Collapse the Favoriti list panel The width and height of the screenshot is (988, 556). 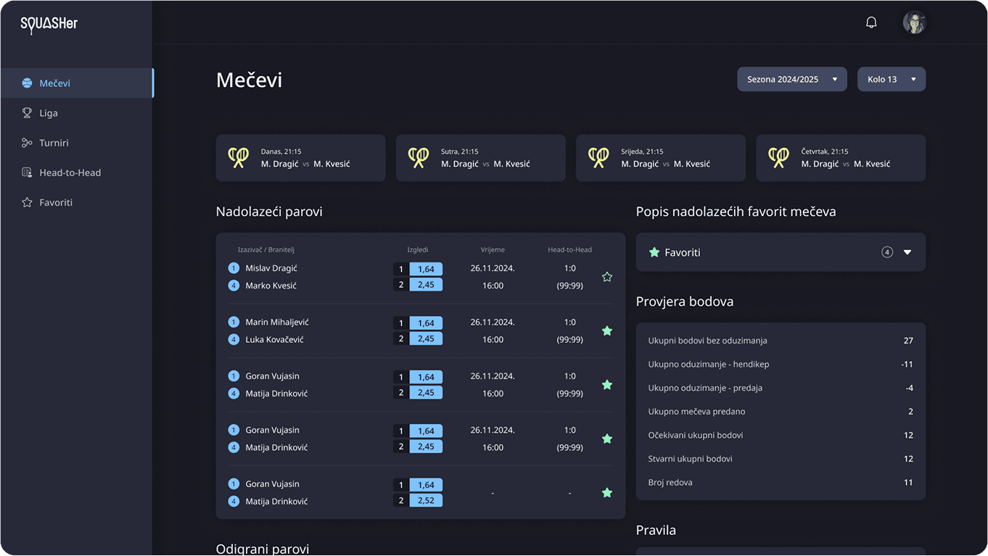(x=907, y=252)
